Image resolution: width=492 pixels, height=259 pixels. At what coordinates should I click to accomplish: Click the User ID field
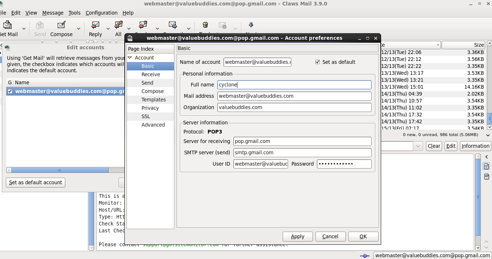(x=261, y=164)
